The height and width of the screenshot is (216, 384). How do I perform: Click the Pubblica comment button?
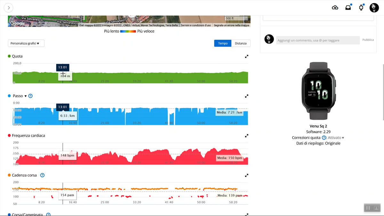368,40
